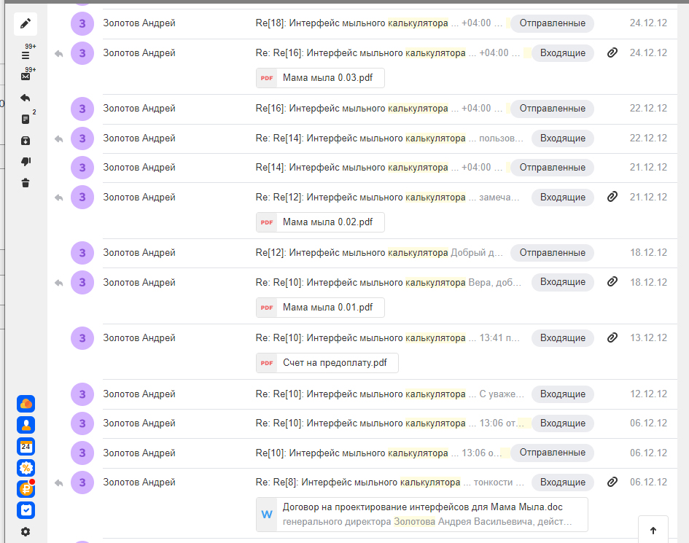Open Word icon of Договор attachment

point(267,515)
